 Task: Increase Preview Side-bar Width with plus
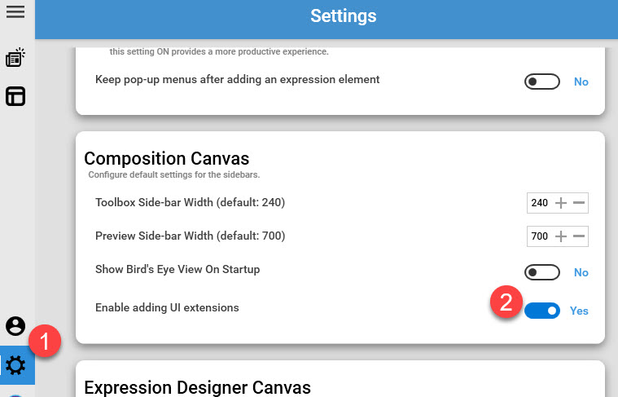[561, 236]
